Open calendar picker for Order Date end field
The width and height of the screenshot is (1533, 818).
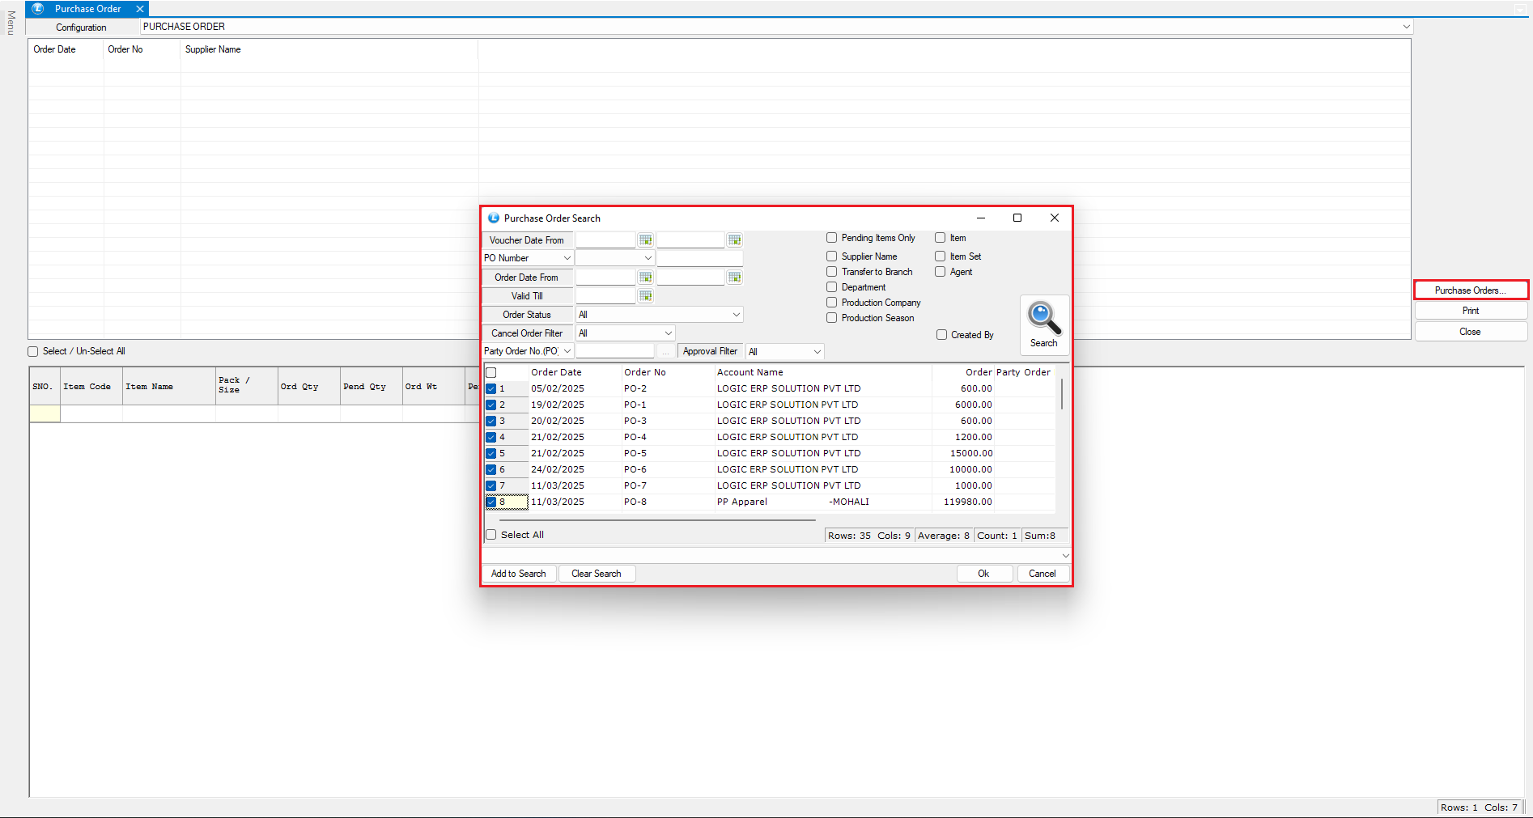(734, 278)
